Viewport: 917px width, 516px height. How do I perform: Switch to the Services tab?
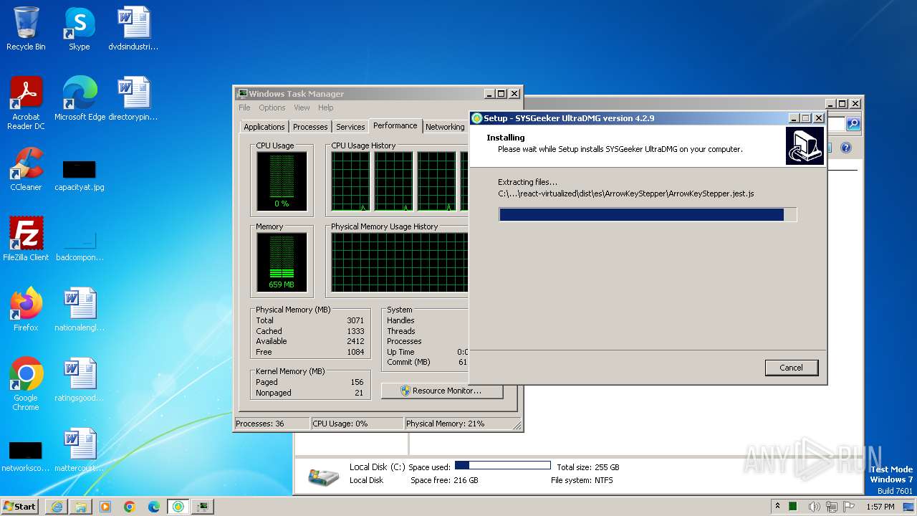point(350,127)
